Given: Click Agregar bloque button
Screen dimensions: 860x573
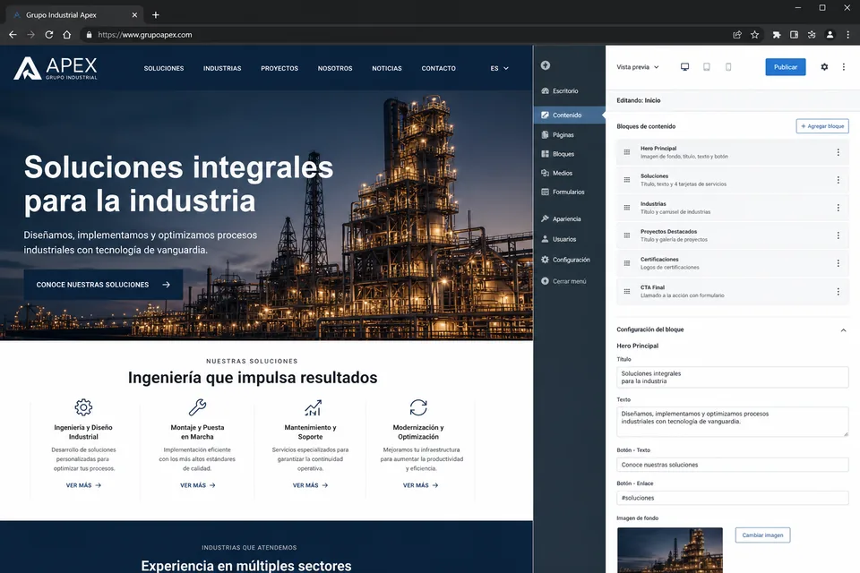Looking at the screenshot, I should click(x=822, y=126).
